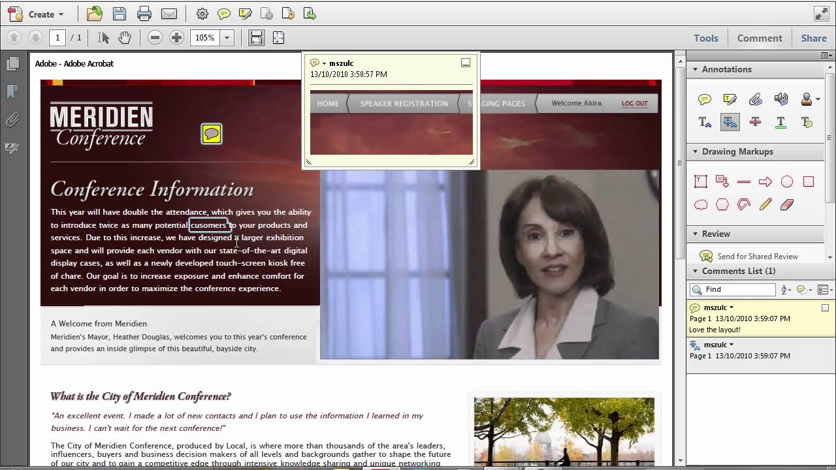Open the pop-up note options arrow
The width and height of the screenshot is (836, 470).
pos(324,63)
